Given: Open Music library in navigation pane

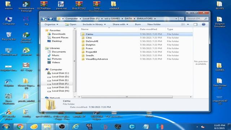Looking at the screenshot, I should point(56,55).
